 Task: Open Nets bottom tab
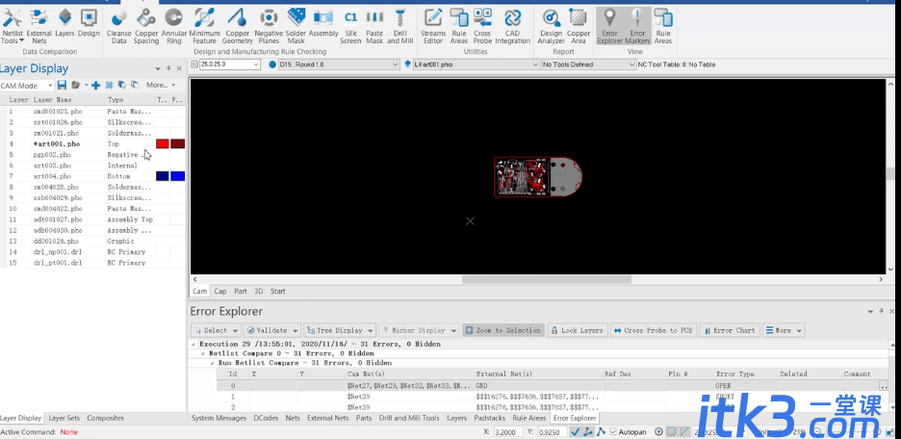(x=293, y=419)
